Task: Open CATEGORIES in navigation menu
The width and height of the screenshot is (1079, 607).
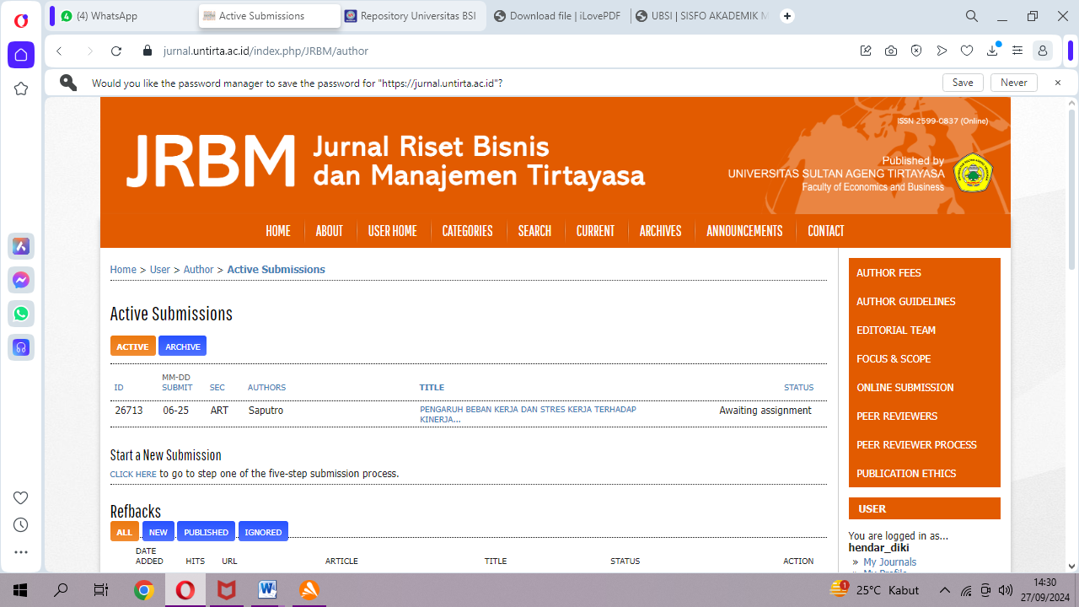Action: point(467,231)
